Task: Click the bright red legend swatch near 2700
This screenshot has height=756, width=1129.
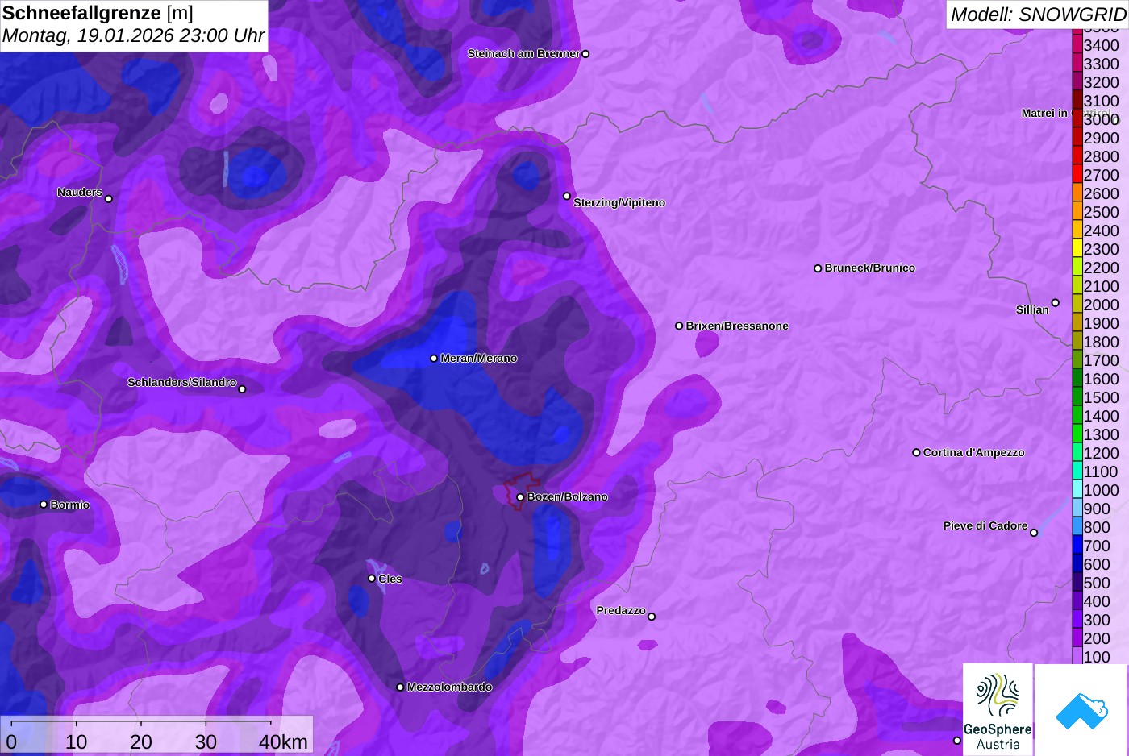Action: (x=1077, y=174)
